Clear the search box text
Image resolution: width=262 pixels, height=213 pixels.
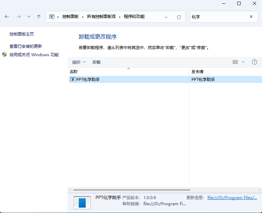point(251,17)
